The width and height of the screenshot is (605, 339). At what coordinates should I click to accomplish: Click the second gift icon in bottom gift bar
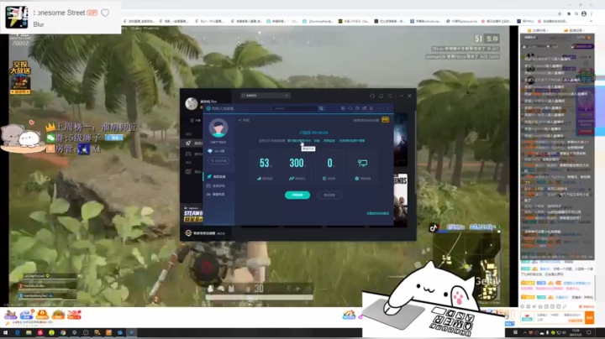tap(26, 315)
